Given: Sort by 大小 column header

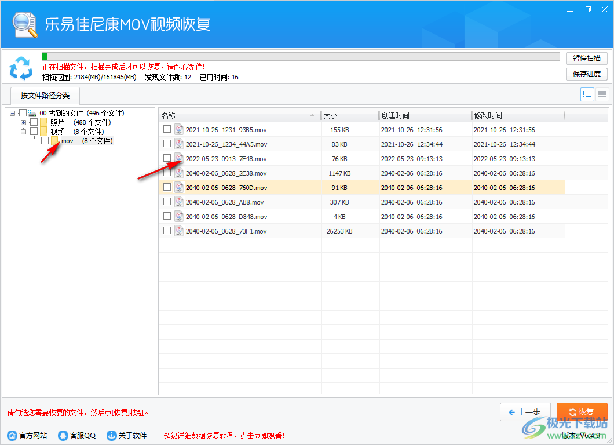Looking at the screenshot, I should pos(350,115).
